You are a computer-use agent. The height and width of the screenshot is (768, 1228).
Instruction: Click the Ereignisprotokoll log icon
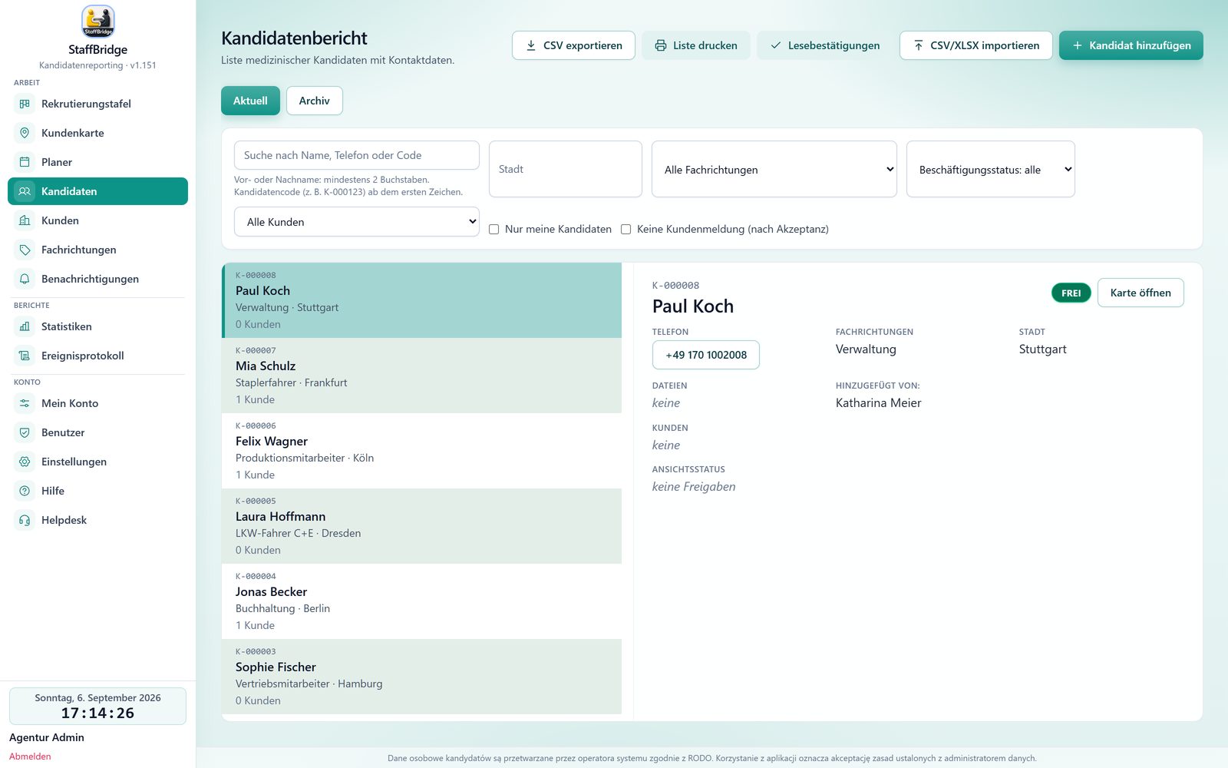(x=25, y=356)
